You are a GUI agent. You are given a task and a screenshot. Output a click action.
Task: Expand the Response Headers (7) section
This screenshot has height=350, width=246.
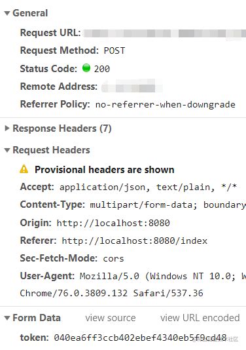(7, 128)
